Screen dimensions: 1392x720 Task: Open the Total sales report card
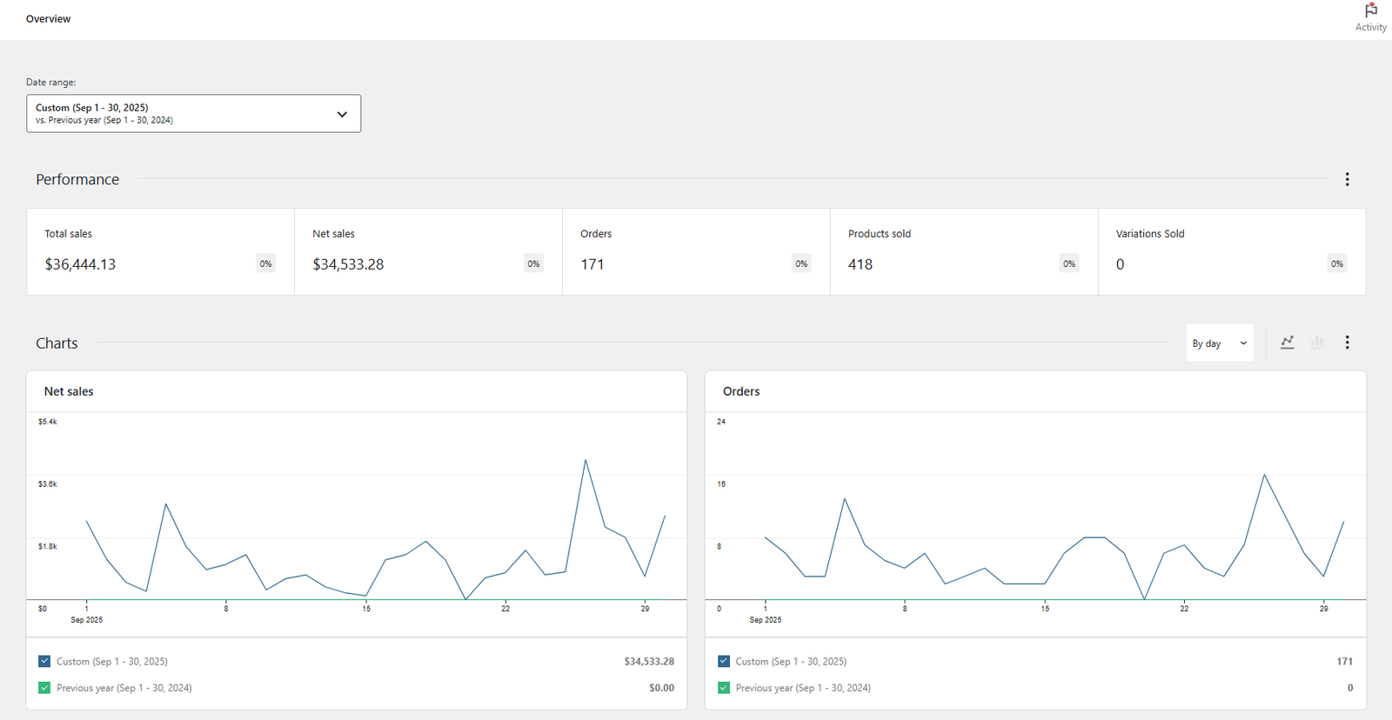pos(160,251)
